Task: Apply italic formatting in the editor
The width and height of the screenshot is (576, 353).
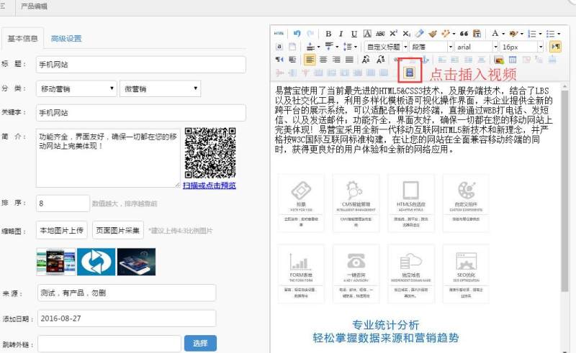Action: [341, 34]
